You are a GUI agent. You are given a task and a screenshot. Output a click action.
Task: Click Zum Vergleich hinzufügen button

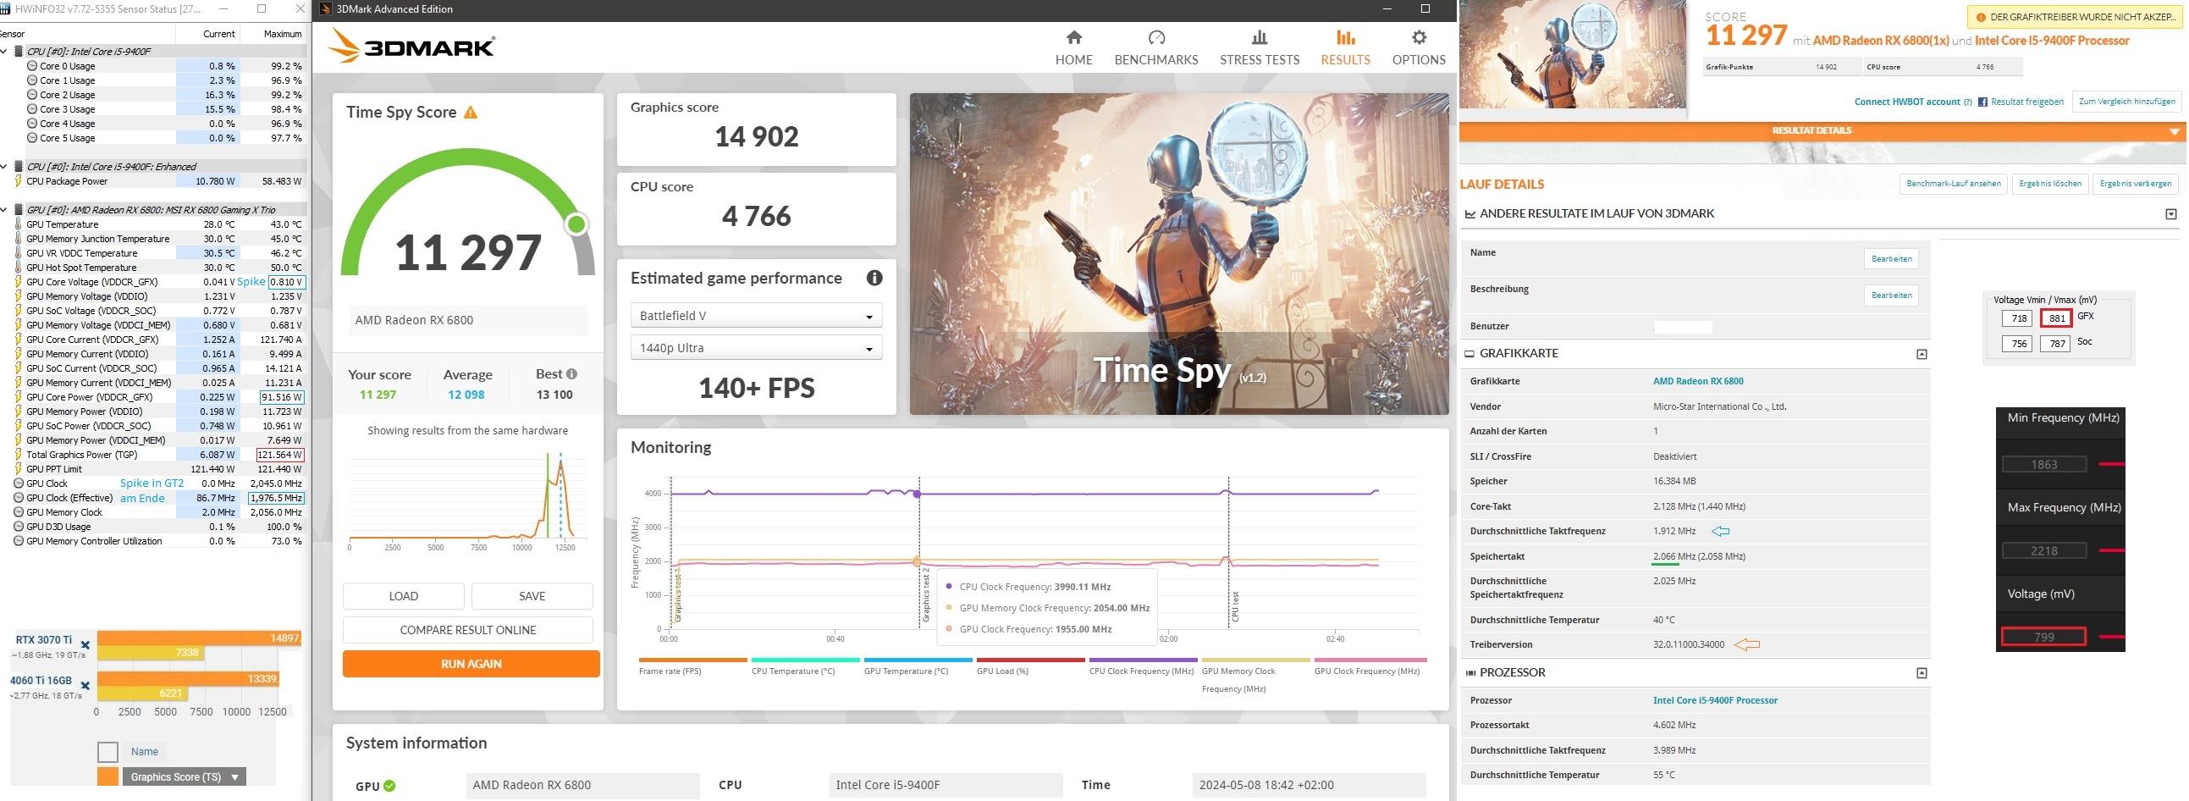2127,102
